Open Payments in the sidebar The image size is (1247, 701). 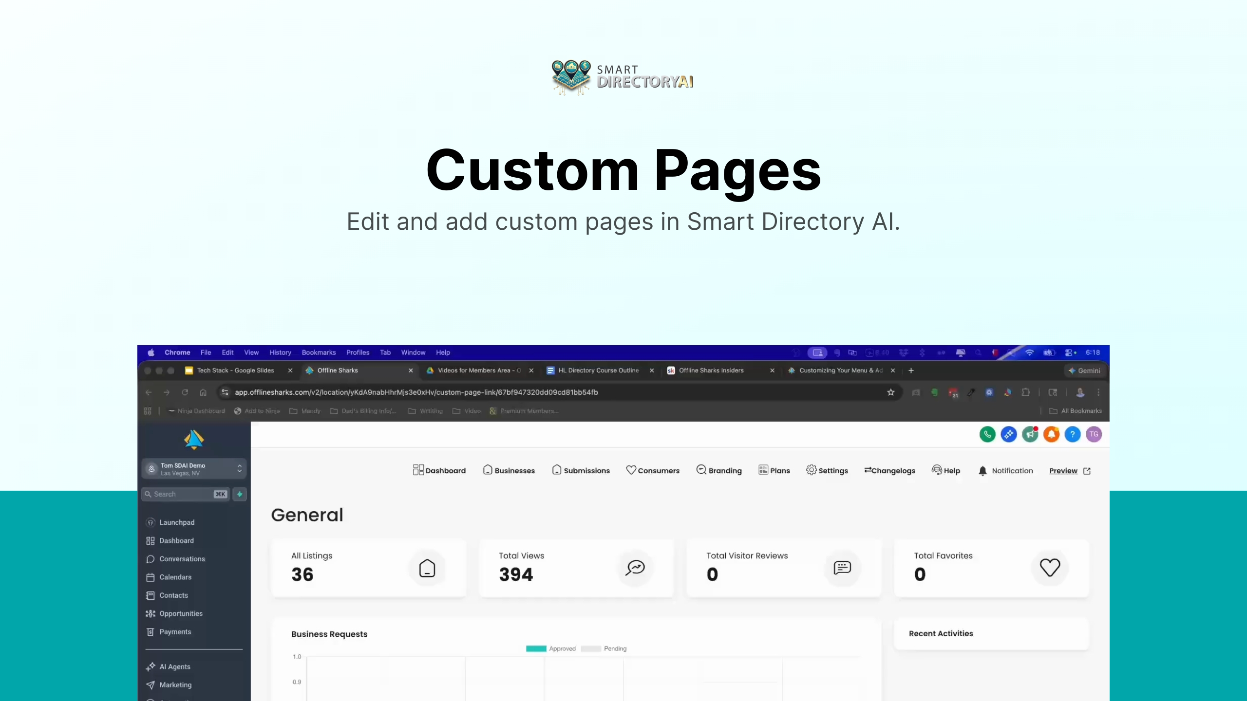(174, 631)
